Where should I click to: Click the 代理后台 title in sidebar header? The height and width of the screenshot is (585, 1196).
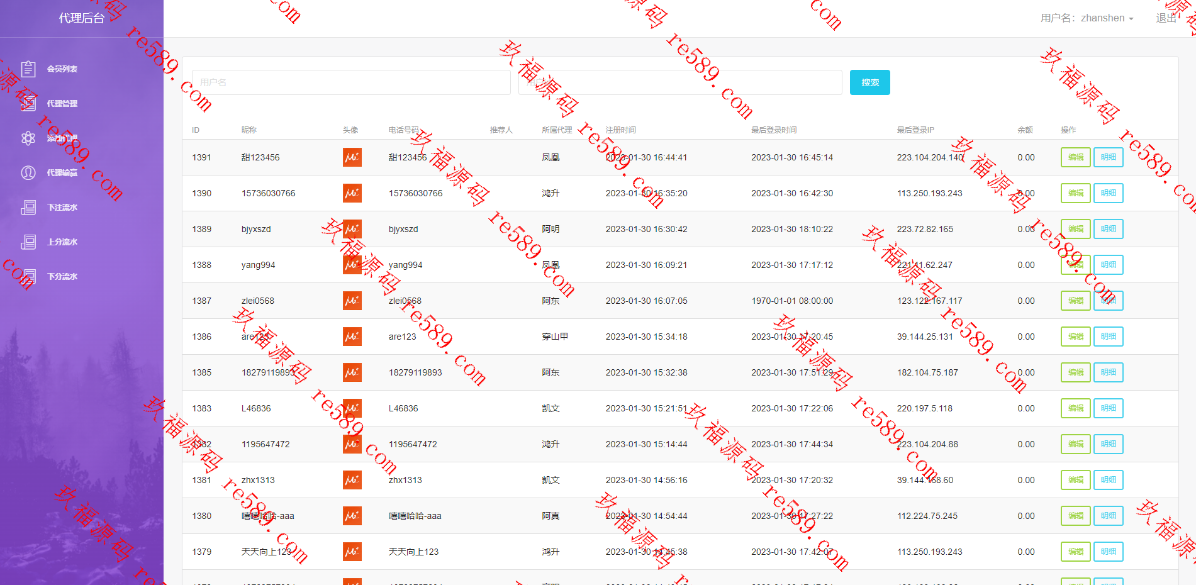click(82, 18)
